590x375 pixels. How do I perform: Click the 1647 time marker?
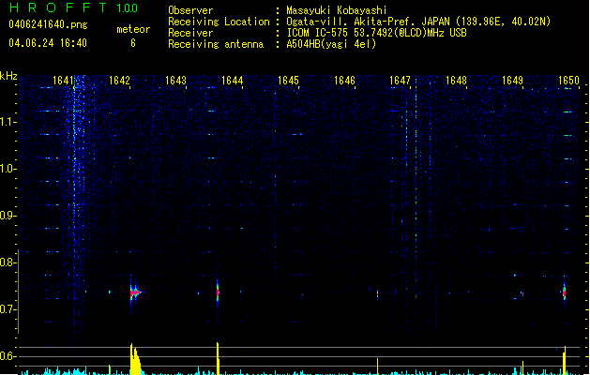click(x=400, y=81)
